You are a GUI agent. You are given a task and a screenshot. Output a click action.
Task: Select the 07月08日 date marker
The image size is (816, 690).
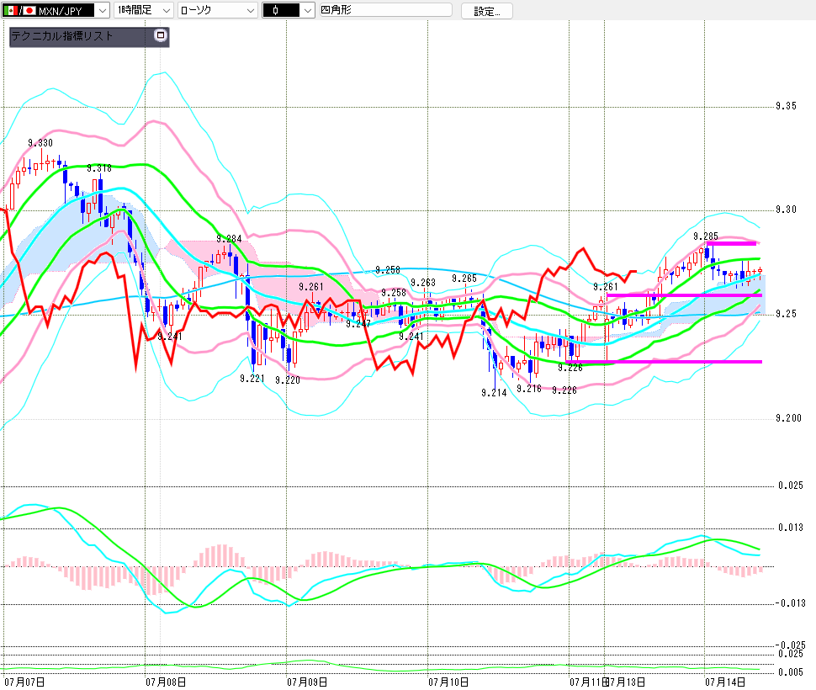pyautogui.click(x=166, y=682)
